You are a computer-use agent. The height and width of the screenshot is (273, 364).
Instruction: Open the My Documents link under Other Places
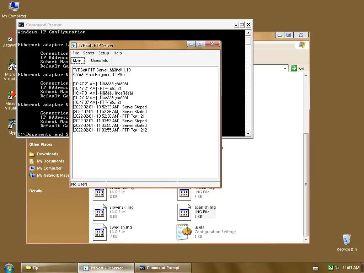click(50, 161)
